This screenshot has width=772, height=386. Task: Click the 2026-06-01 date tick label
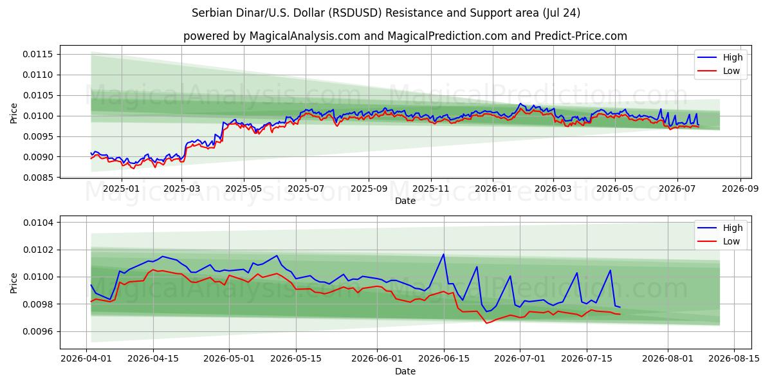click(377, 359)
